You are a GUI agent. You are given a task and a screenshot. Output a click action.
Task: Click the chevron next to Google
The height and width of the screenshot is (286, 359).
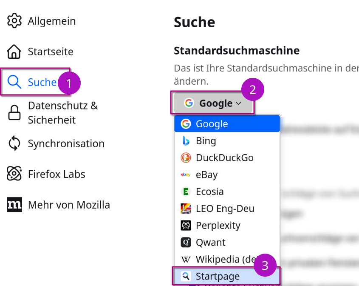238,103
